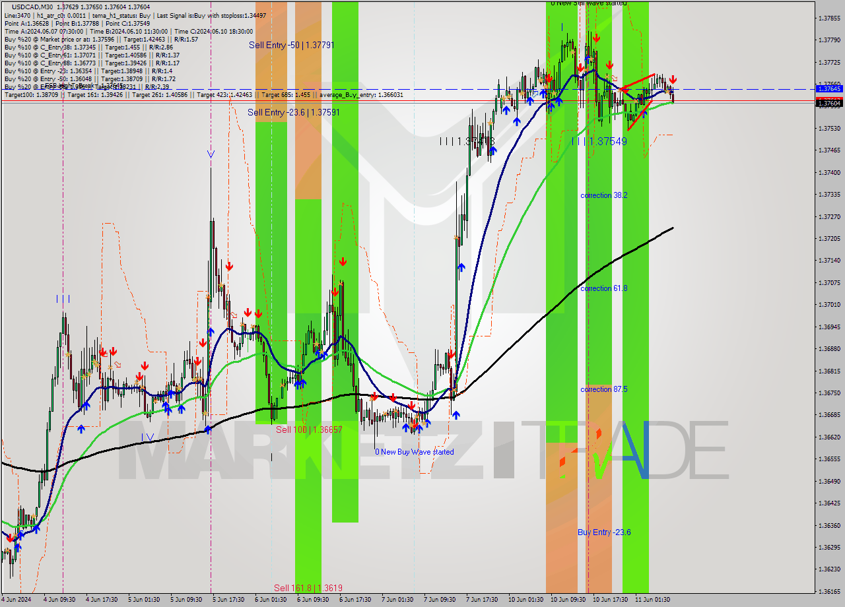Click the 0 New Buy Wave started text
845x607 pixels.
pos(414,452)
